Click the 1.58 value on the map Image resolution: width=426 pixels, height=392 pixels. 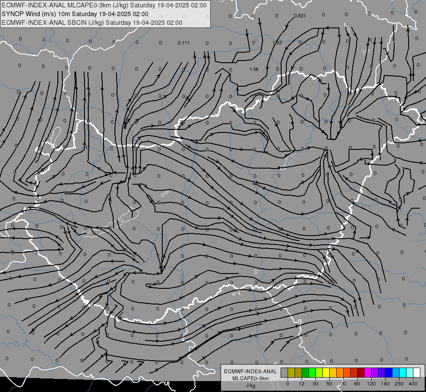(x=254, y=69)
